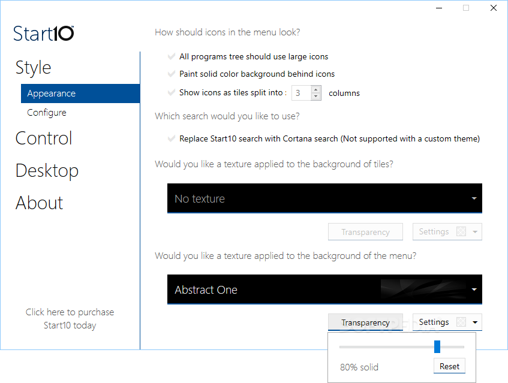
Task: Toggle Replace Start10 search with Cortana
Action: point(172,138)
